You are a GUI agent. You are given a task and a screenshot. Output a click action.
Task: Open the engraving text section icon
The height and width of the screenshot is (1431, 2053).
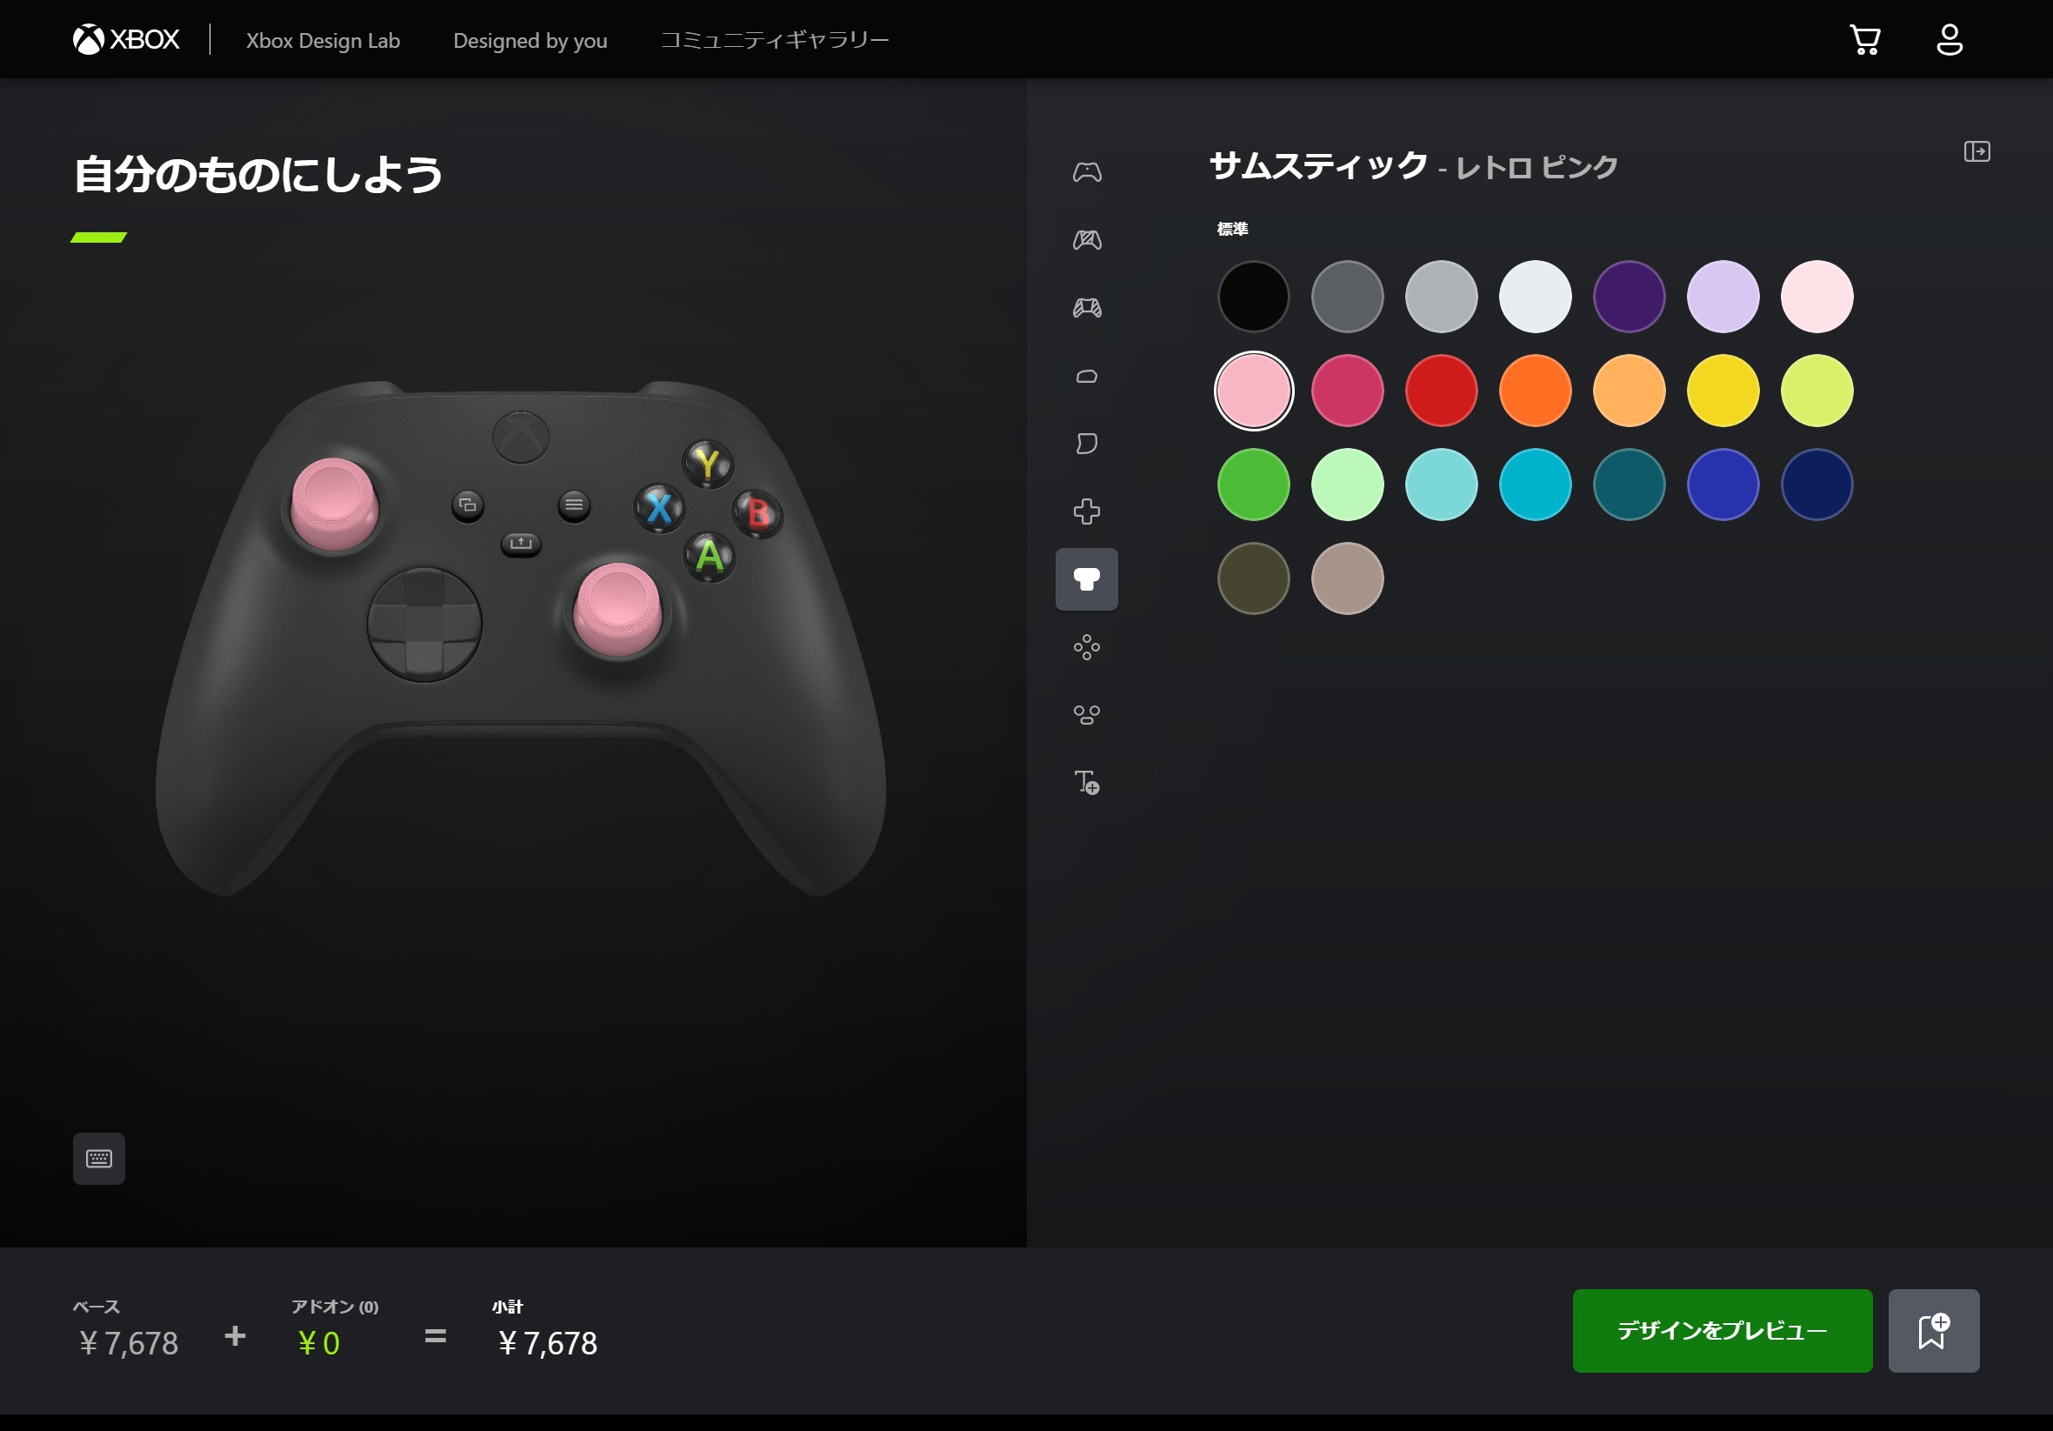pyautogui.click(x=1086, y=783)
